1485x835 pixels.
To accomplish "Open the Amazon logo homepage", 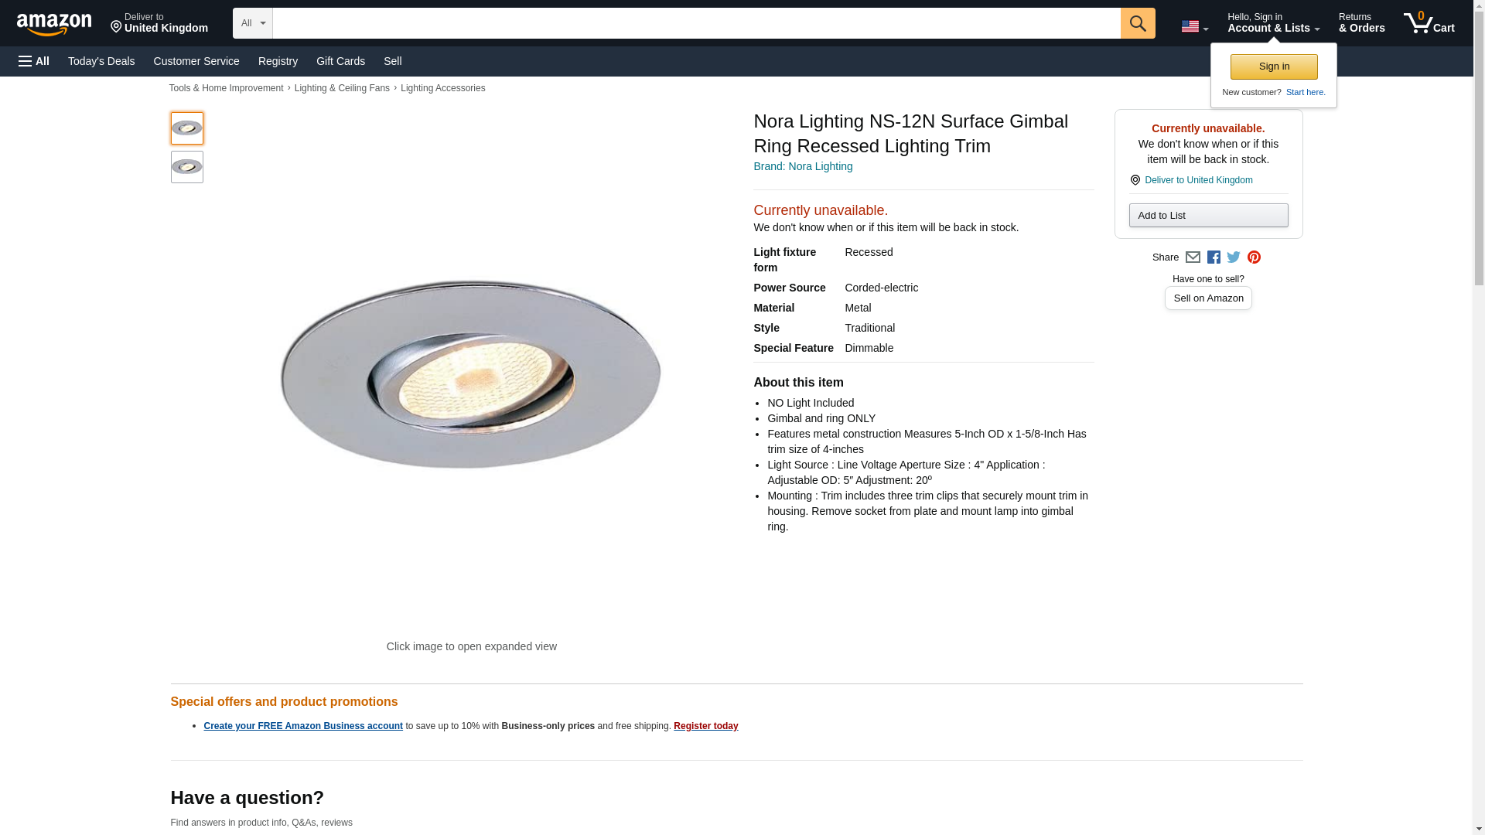I will pos(54,24).
